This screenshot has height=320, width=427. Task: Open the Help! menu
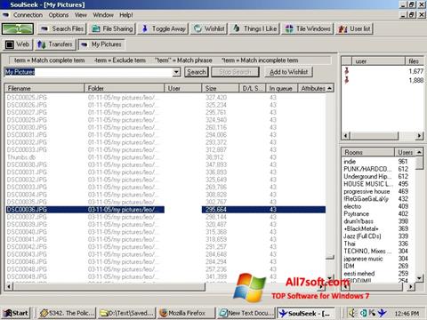click(x=126, y=15)
